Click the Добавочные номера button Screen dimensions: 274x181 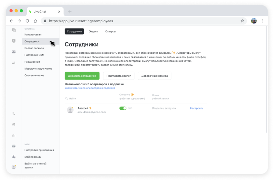click(155, 76)
